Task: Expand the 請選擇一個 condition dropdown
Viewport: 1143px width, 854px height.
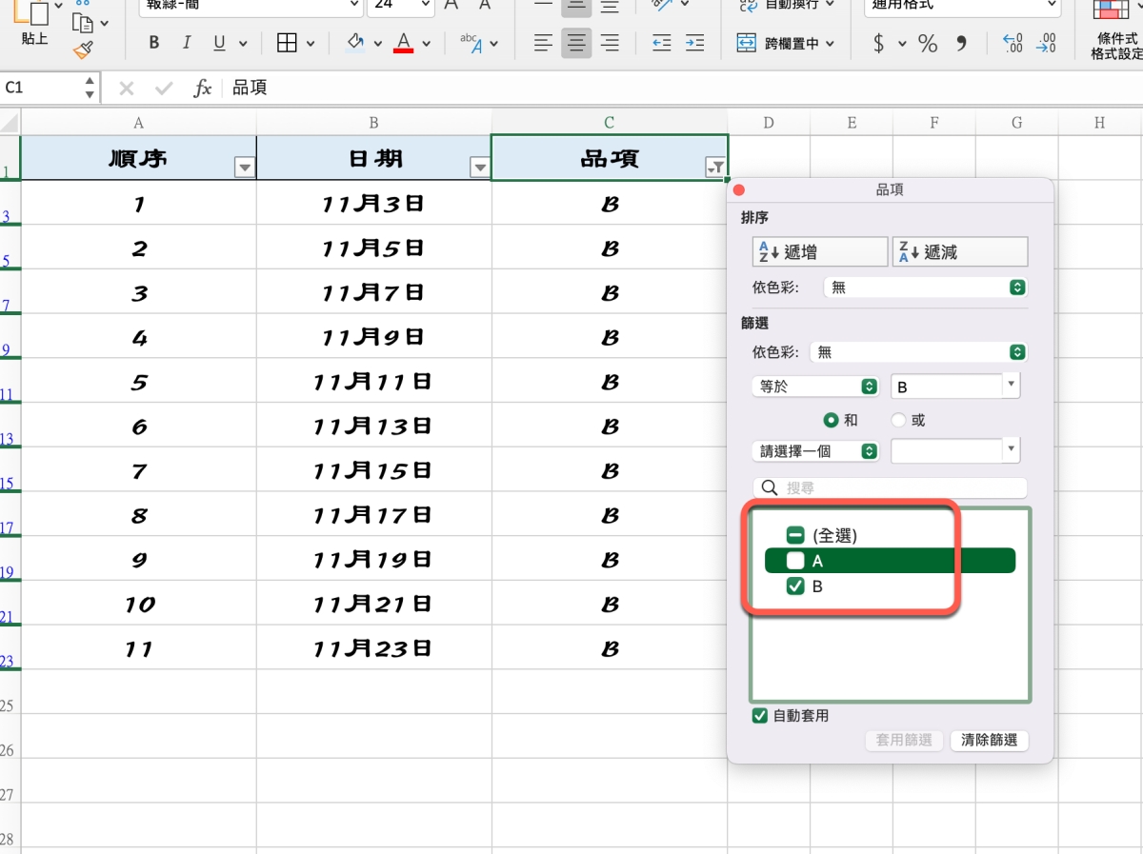Action: coord(815,450)
